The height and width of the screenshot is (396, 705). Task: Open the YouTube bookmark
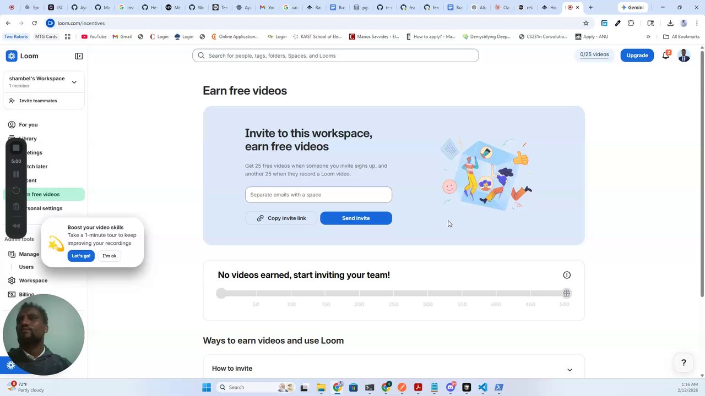pyautogui.click(x=94, y=37)
